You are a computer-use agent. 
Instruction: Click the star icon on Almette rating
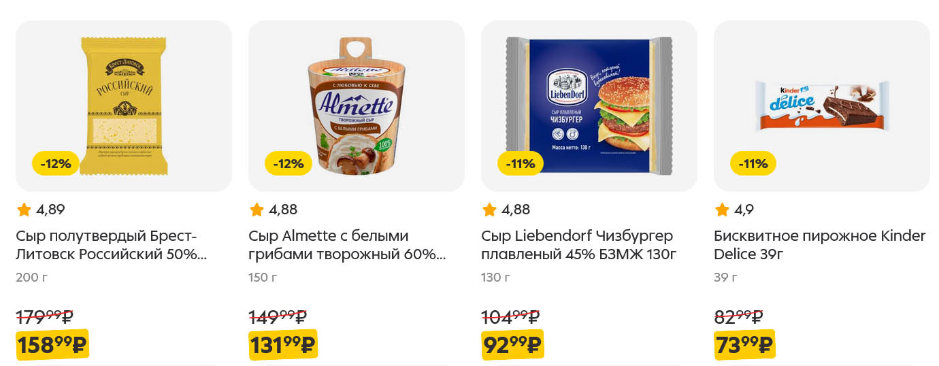coord(257,210)
